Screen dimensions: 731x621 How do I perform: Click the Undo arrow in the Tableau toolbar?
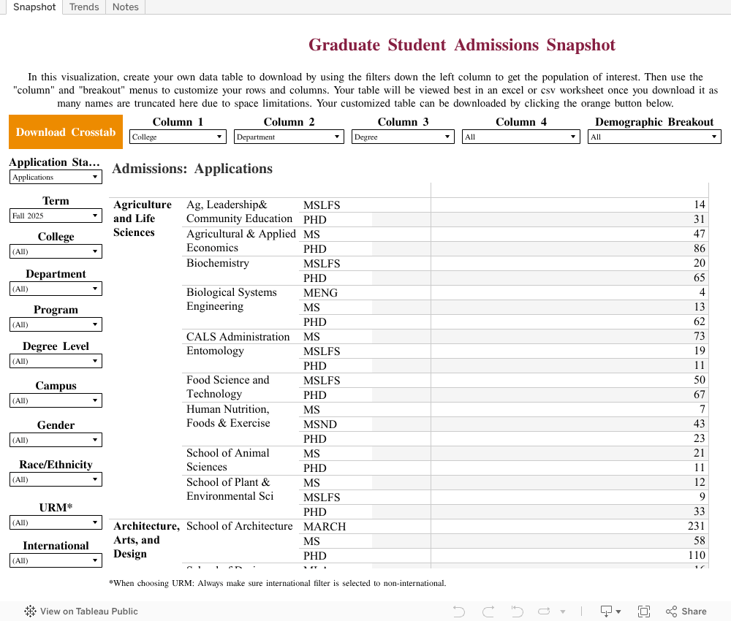click(458, 612)
